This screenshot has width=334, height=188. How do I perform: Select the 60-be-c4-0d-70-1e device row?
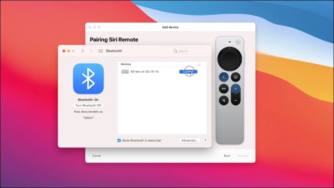[162, 71]
